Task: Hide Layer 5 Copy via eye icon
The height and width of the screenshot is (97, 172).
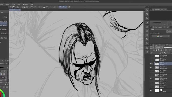Action: [x=151, y=68]
